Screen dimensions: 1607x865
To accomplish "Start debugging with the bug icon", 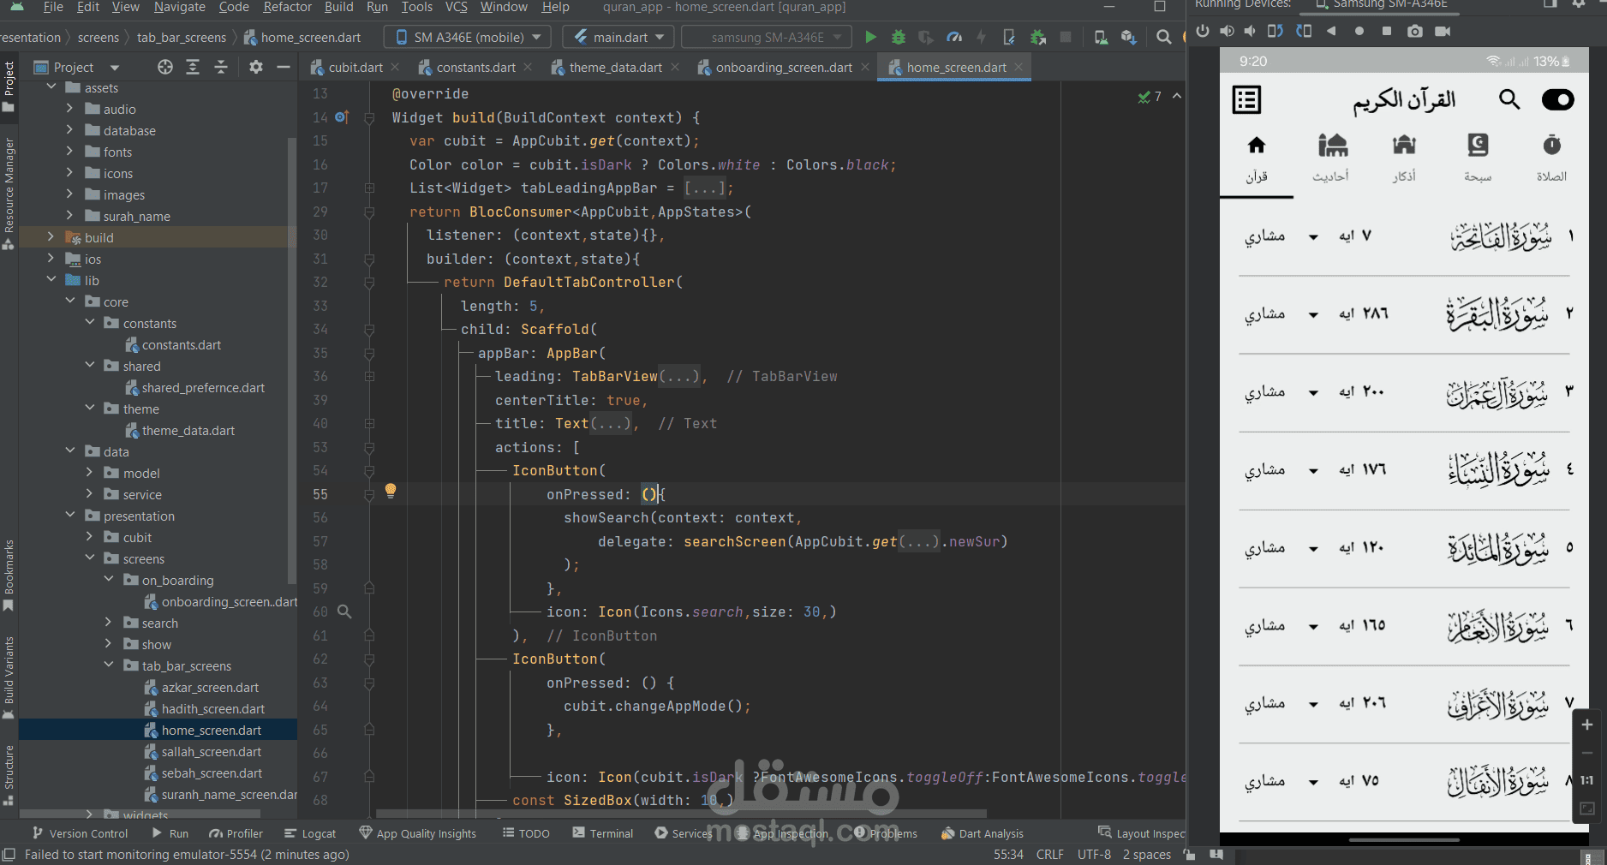I will tap(898, 37).
